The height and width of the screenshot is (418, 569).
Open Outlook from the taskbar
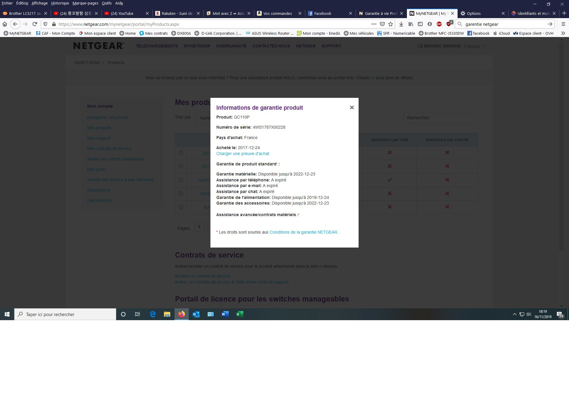196,314
